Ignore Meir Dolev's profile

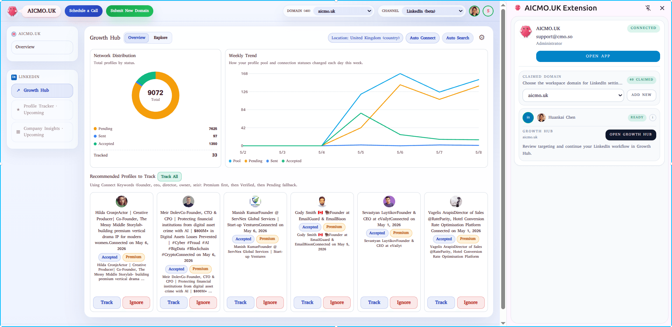[x=203, y=302]
